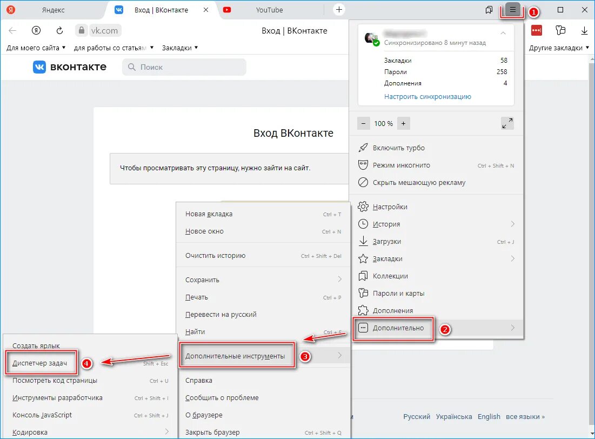The image size is (595, 439).
Task: Open 'Инструменты разработчика'
Action: 90,397
